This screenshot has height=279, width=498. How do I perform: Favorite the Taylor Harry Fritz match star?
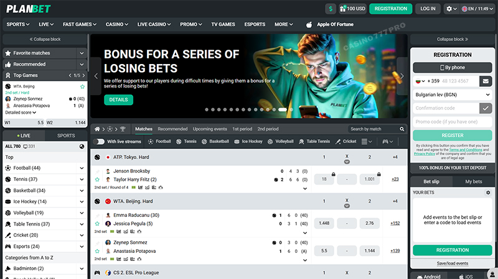click(97, 180)
